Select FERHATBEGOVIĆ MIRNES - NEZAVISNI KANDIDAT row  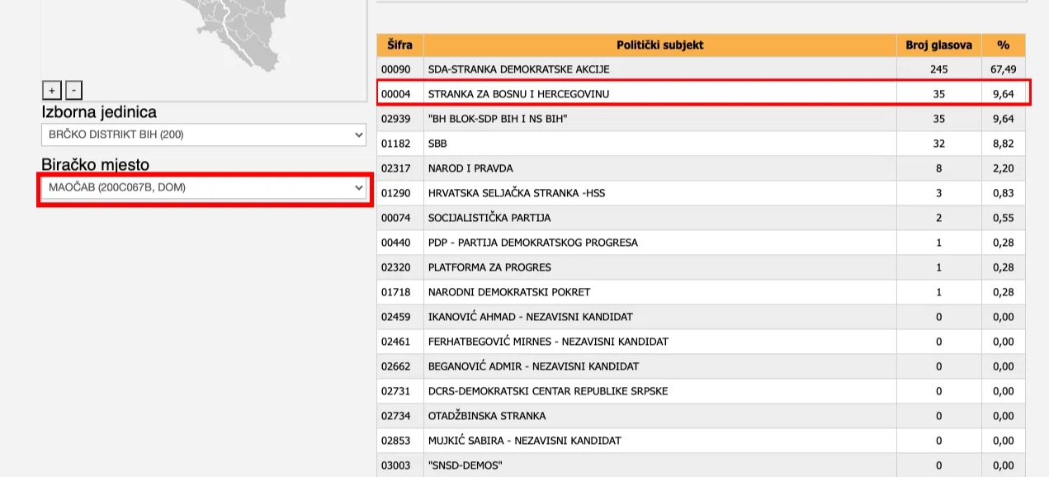click(702, 342)
